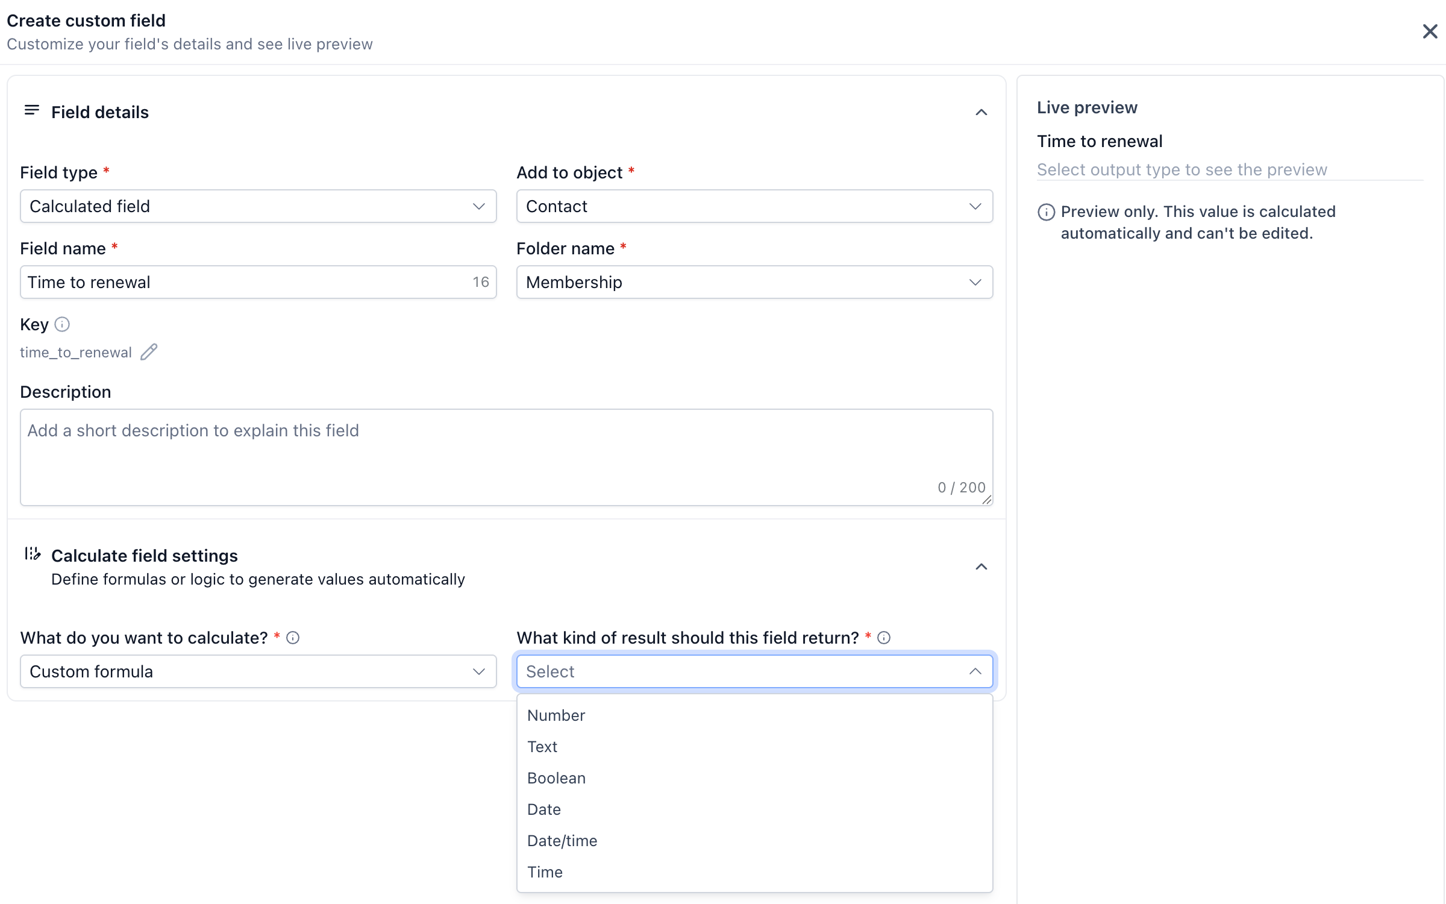Click the time_to_renewal key text
Viewport: 1446px width, 904px height.
click(76, 353)
